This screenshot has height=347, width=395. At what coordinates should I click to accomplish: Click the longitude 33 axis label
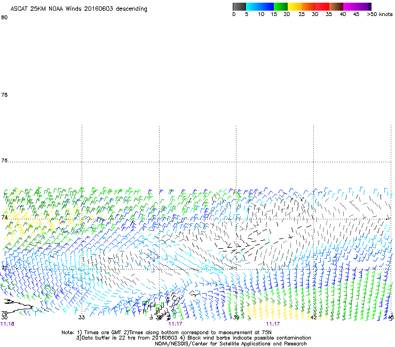pos(82,318)
